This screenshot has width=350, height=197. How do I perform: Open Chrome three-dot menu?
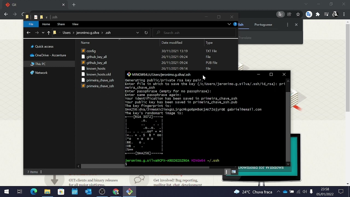tap(344, 14)
